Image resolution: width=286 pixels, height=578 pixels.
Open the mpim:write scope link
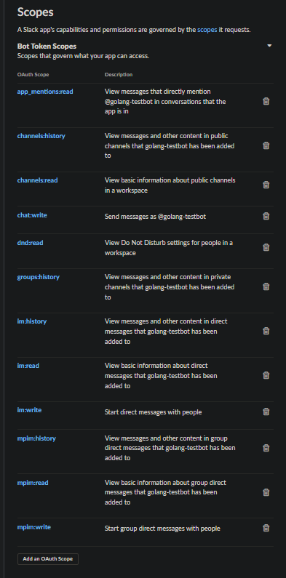(x=34, y=527)
